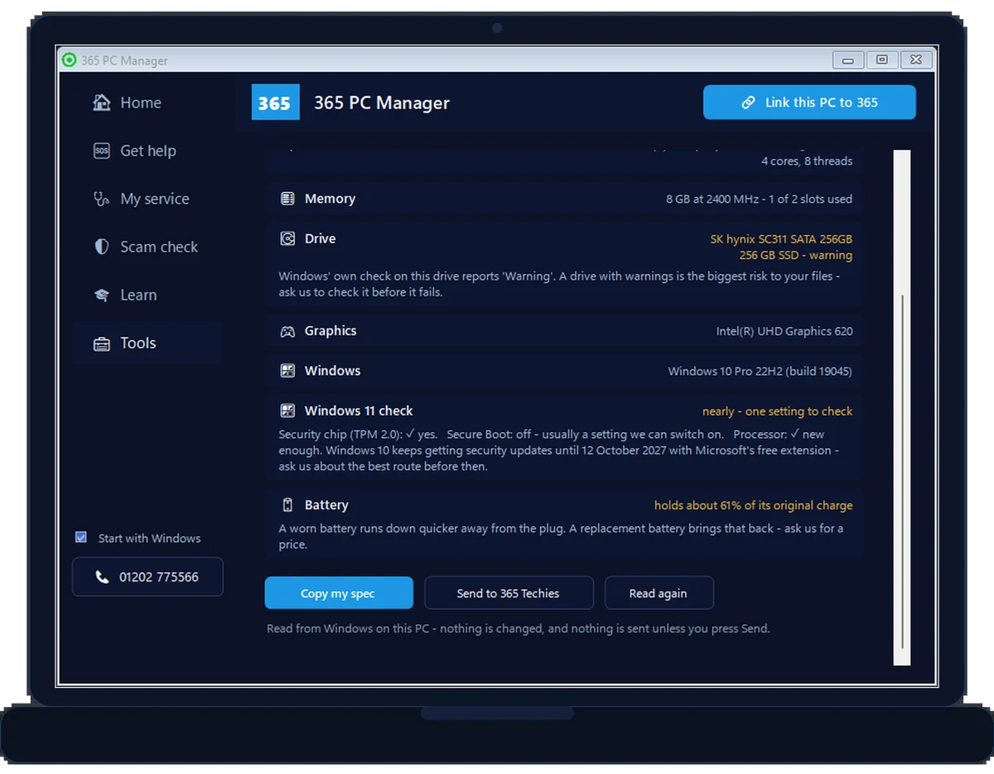Click the link chain icon in header button

(748, 103)
